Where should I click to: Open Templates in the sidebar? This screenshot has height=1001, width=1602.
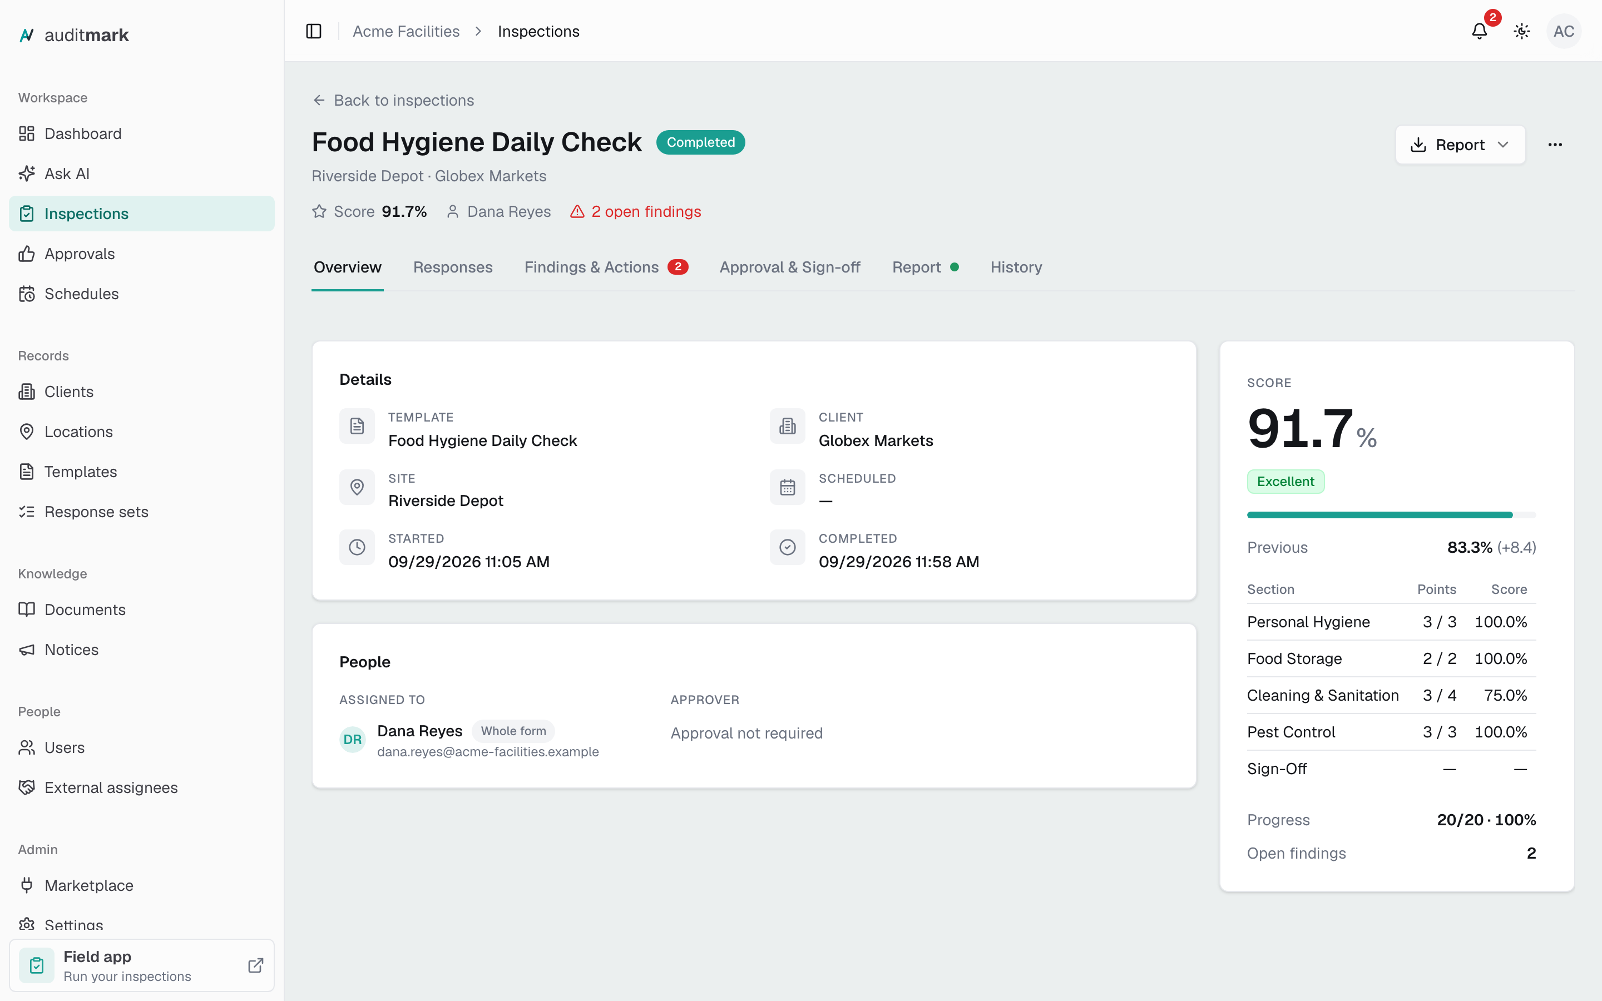(142, 472)
